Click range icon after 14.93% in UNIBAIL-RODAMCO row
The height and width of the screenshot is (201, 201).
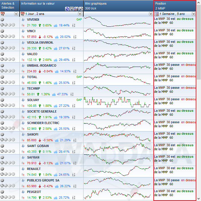click(75, 71)
